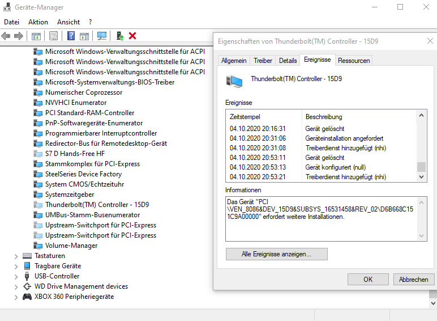Switch to the Ressourcen tab
This screenshot has width=437, height=321.
coord(354,61)
